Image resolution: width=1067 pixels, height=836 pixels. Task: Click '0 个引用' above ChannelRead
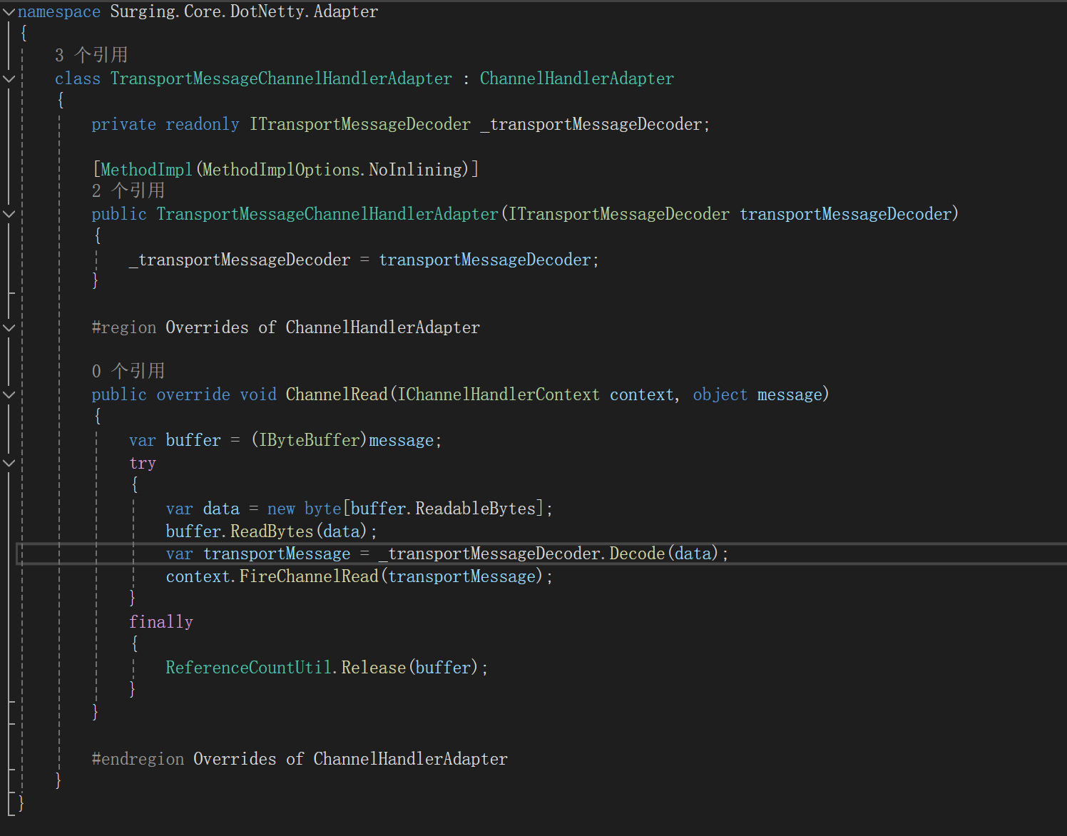point(128,371)
